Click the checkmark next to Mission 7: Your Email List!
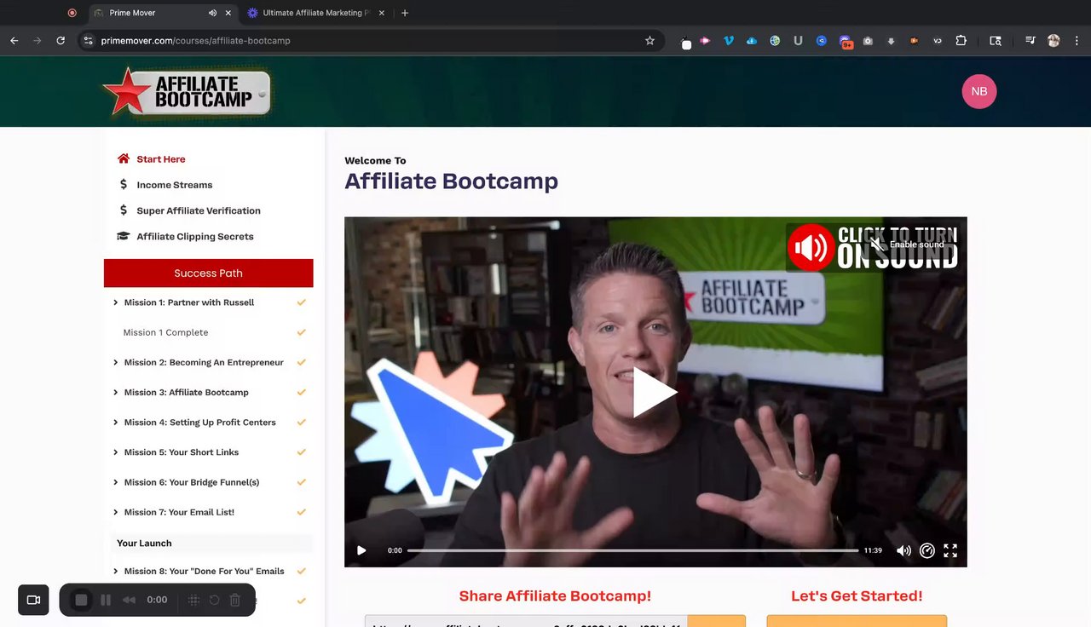 coord(301,512)
